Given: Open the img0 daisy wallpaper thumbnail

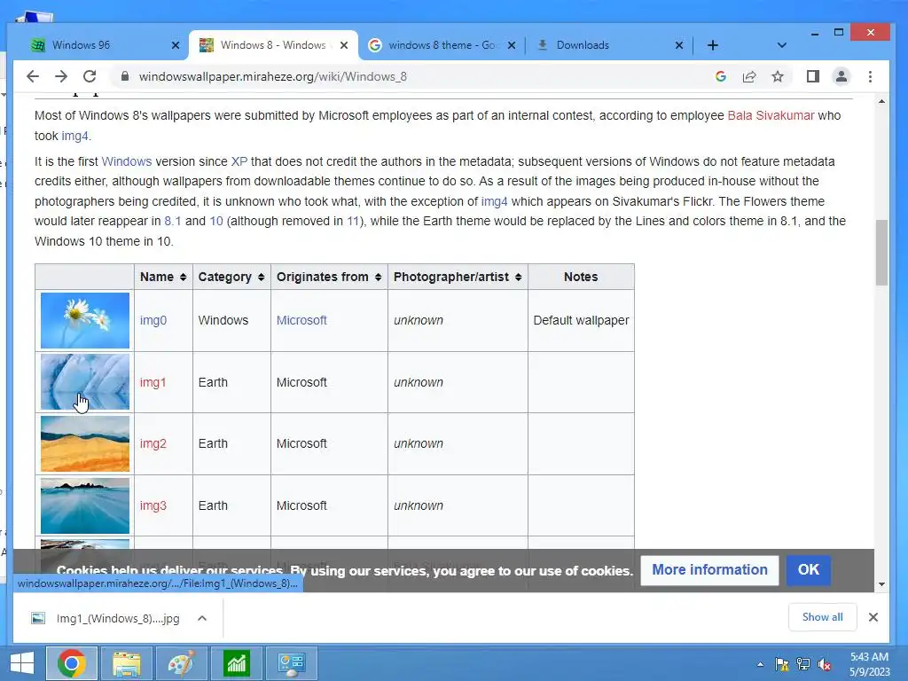Looking at the screenshot, I should tap(85, 320).
